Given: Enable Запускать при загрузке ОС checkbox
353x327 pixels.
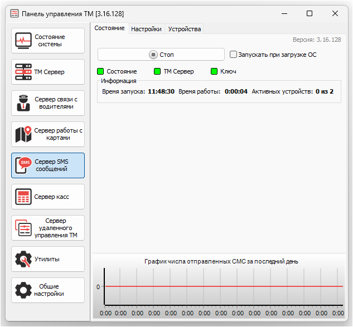Looking at the screenshot, I should point(233,55).
